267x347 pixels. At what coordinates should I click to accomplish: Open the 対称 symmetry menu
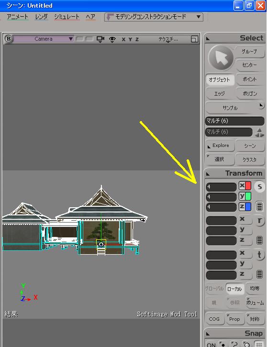(255, 319)
